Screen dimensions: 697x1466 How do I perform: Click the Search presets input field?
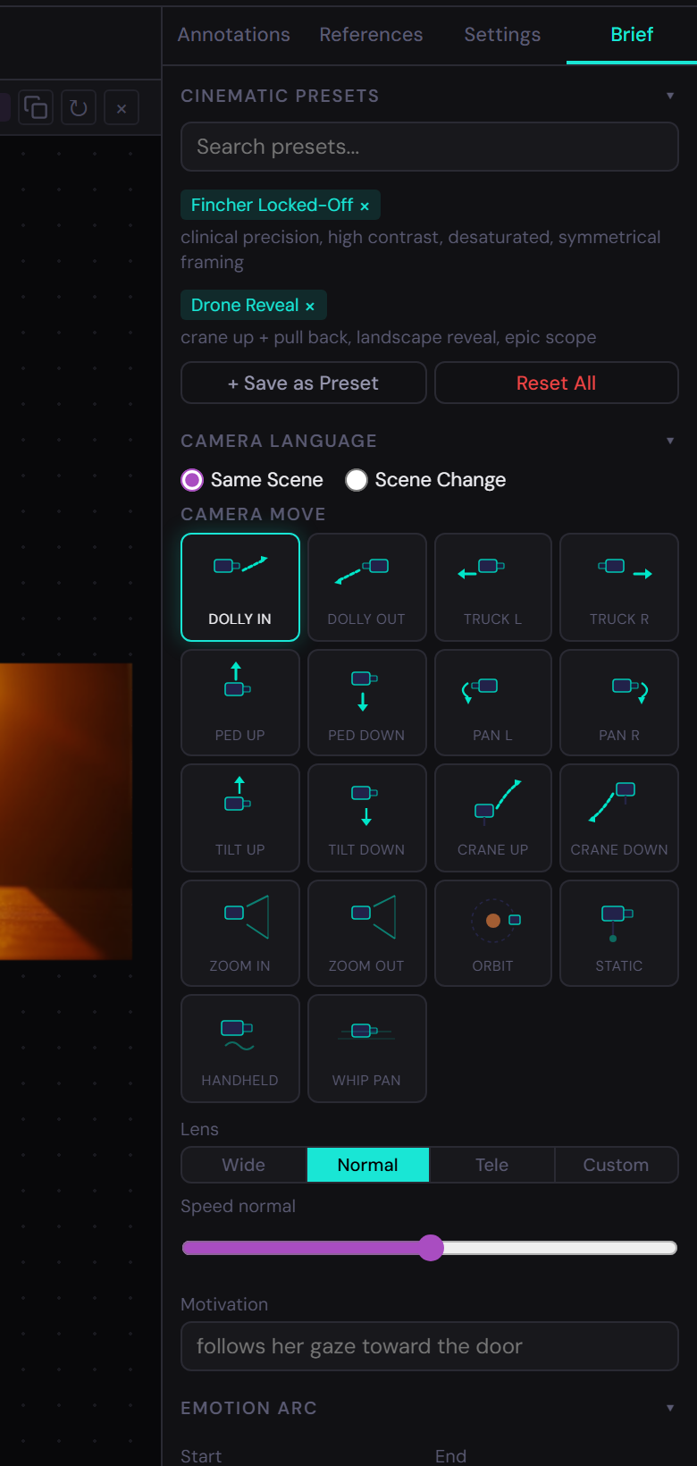click(x=429, y=147)
